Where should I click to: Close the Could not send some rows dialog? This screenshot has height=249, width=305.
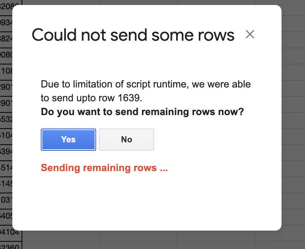point(250,35)
